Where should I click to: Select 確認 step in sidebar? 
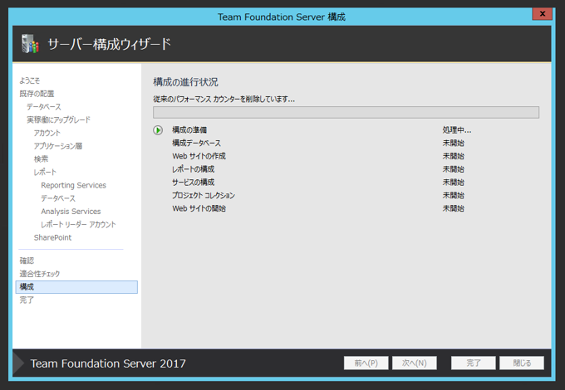tap(27, 261)
